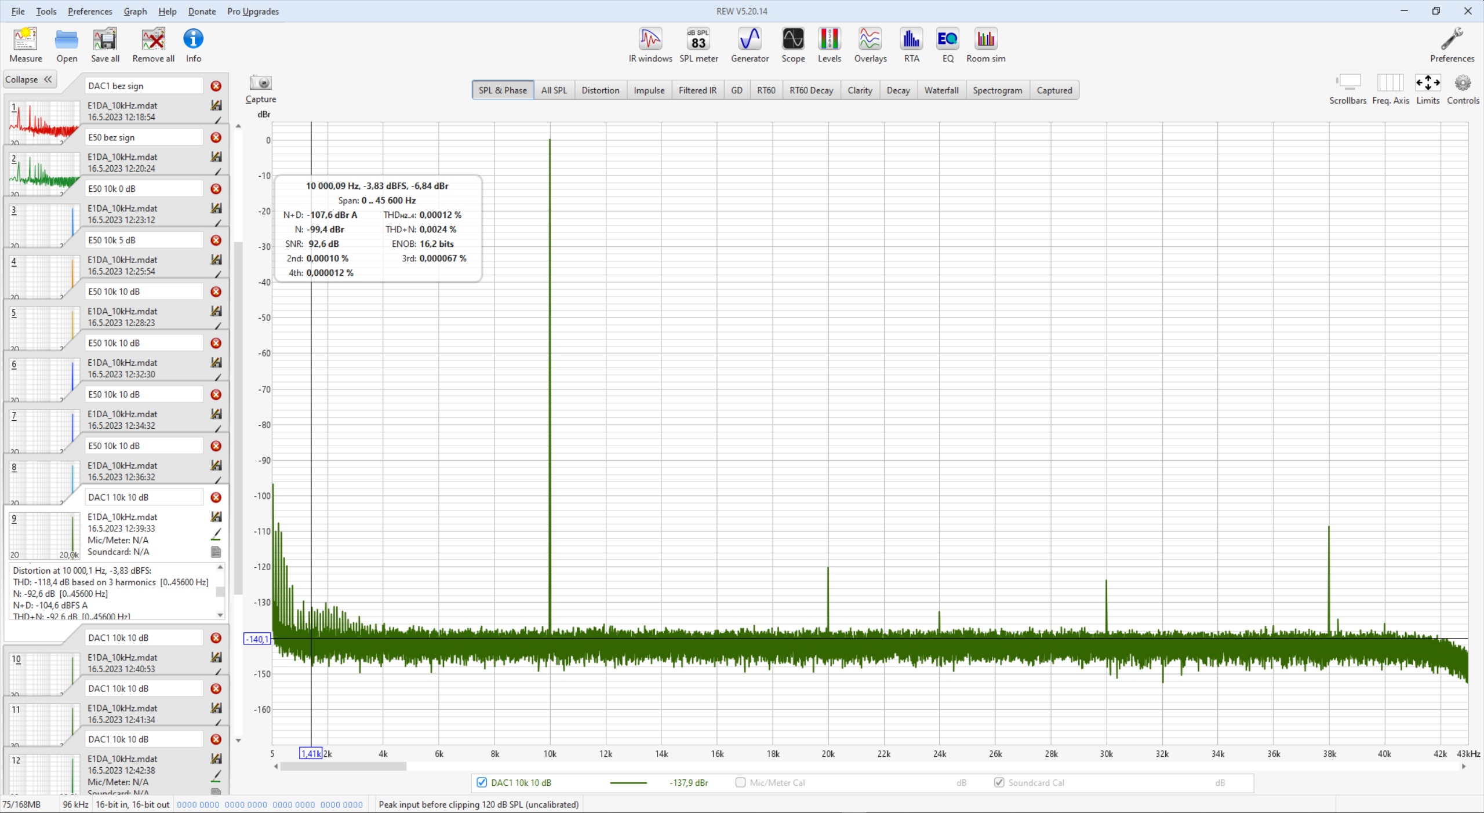Open the Info panel icon
Viewport: 1484px width, 813px height.
193,45
